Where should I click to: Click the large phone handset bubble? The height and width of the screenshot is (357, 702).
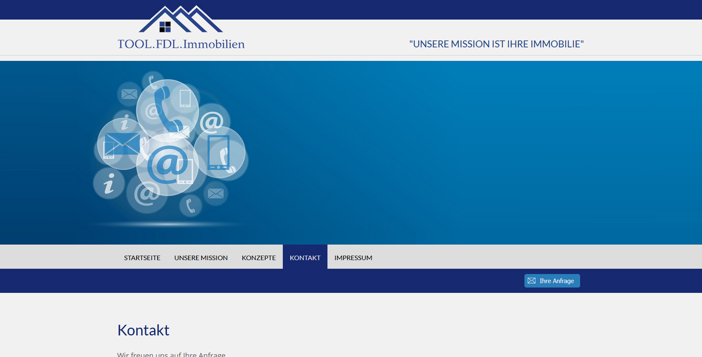coord(167,108)
